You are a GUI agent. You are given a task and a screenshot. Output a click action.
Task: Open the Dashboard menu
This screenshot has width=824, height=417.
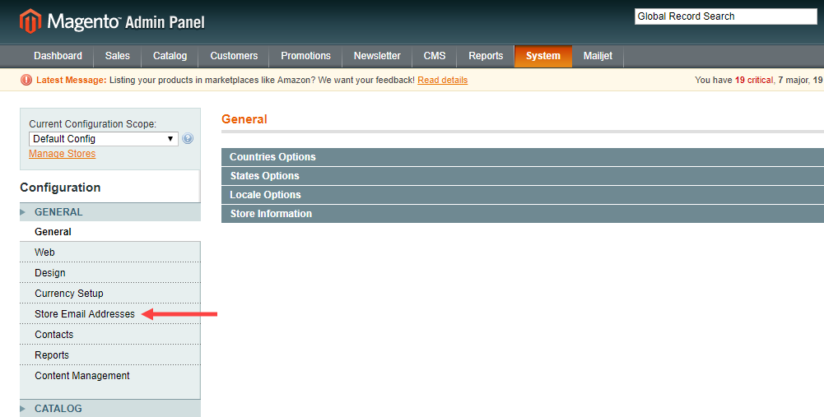[58, 56]
